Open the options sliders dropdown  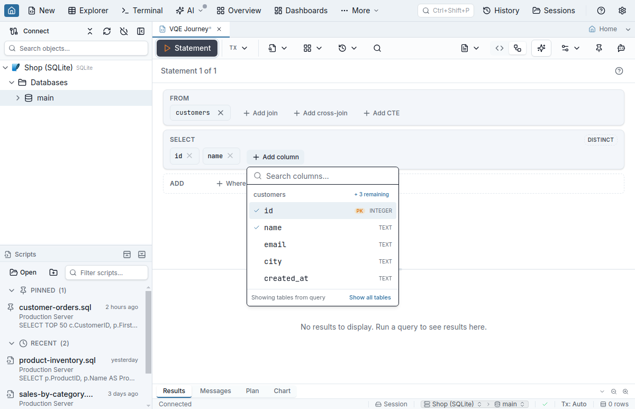pos(570,48)
